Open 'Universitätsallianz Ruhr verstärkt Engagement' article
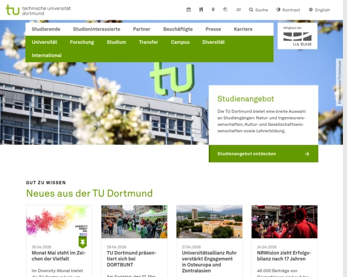This screenshot has width=347, height=277. [x=209, y=262]
